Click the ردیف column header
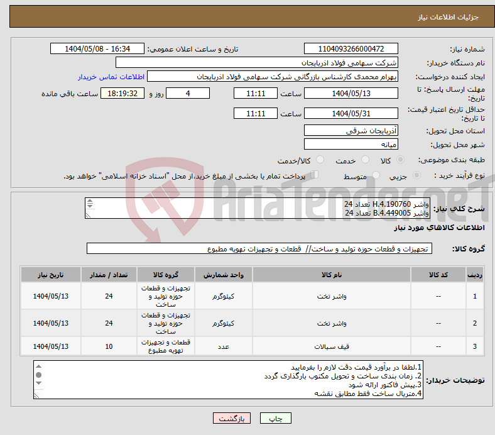 click(474, 275)
